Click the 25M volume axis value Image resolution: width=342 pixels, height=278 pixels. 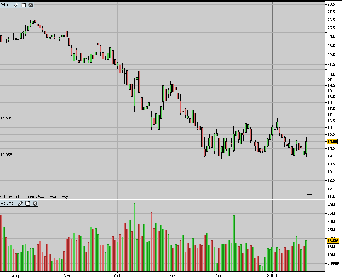point(331,230)
